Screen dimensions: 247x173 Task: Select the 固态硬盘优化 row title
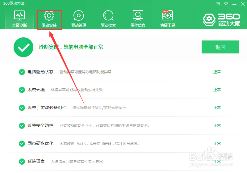pos(40,143)
